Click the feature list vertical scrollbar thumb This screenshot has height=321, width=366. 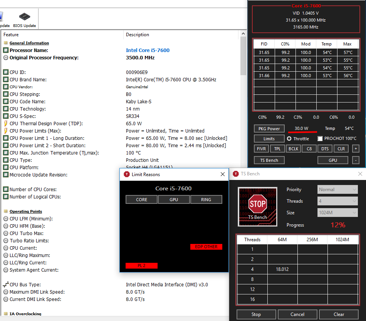tap(243, 56)
